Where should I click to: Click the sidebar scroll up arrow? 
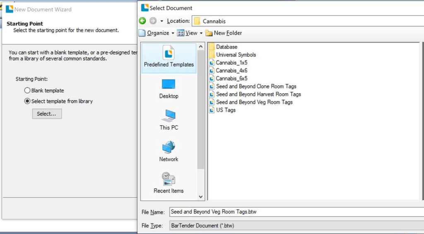(x=201, y=46)
